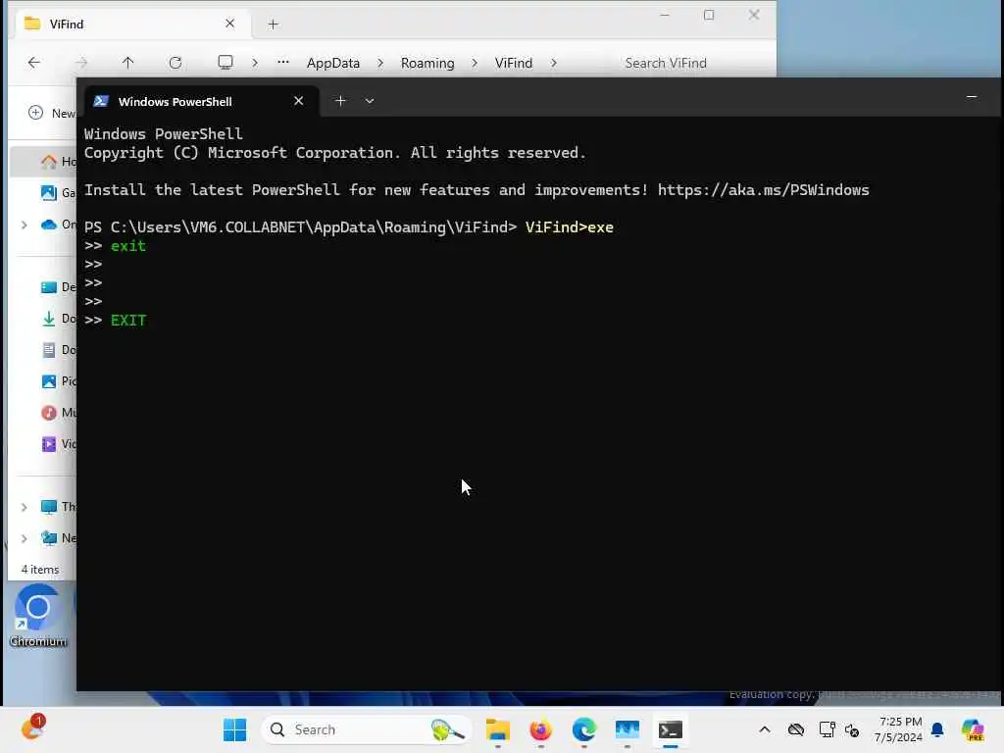This screenshot has height=753, width=1004.
Task: Open Downloads in Explorer sidebar
Action: (58, 319)
